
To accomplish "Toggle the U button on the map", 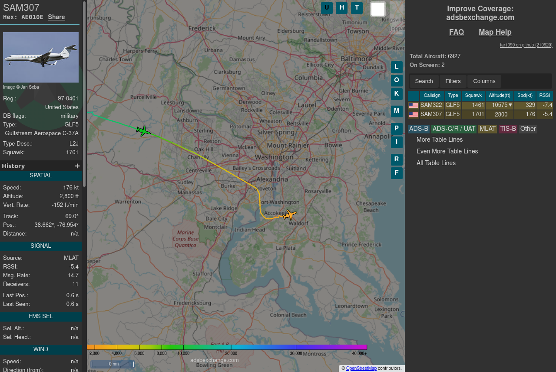I will pyautogui.click(x=327, y=8).
